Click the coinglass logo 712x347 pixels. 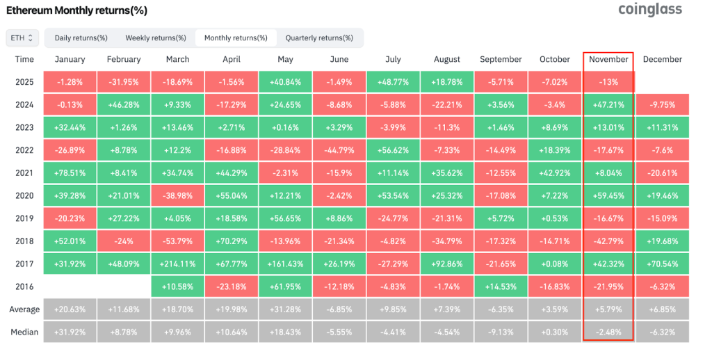(x=650, y=10)
